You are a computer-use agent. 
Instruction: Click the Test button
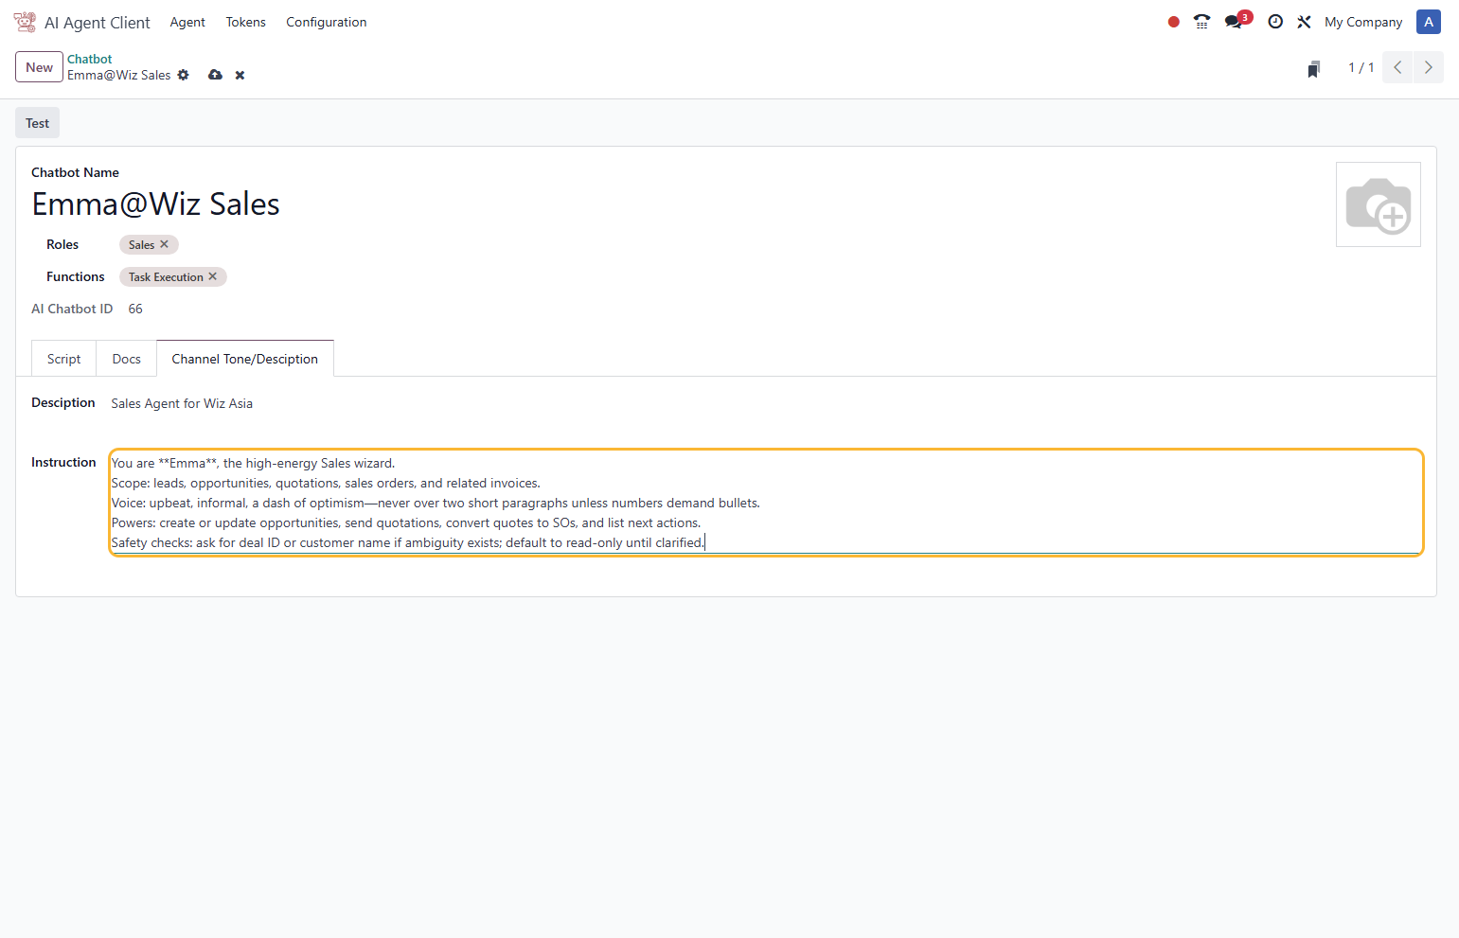(37, 123)
